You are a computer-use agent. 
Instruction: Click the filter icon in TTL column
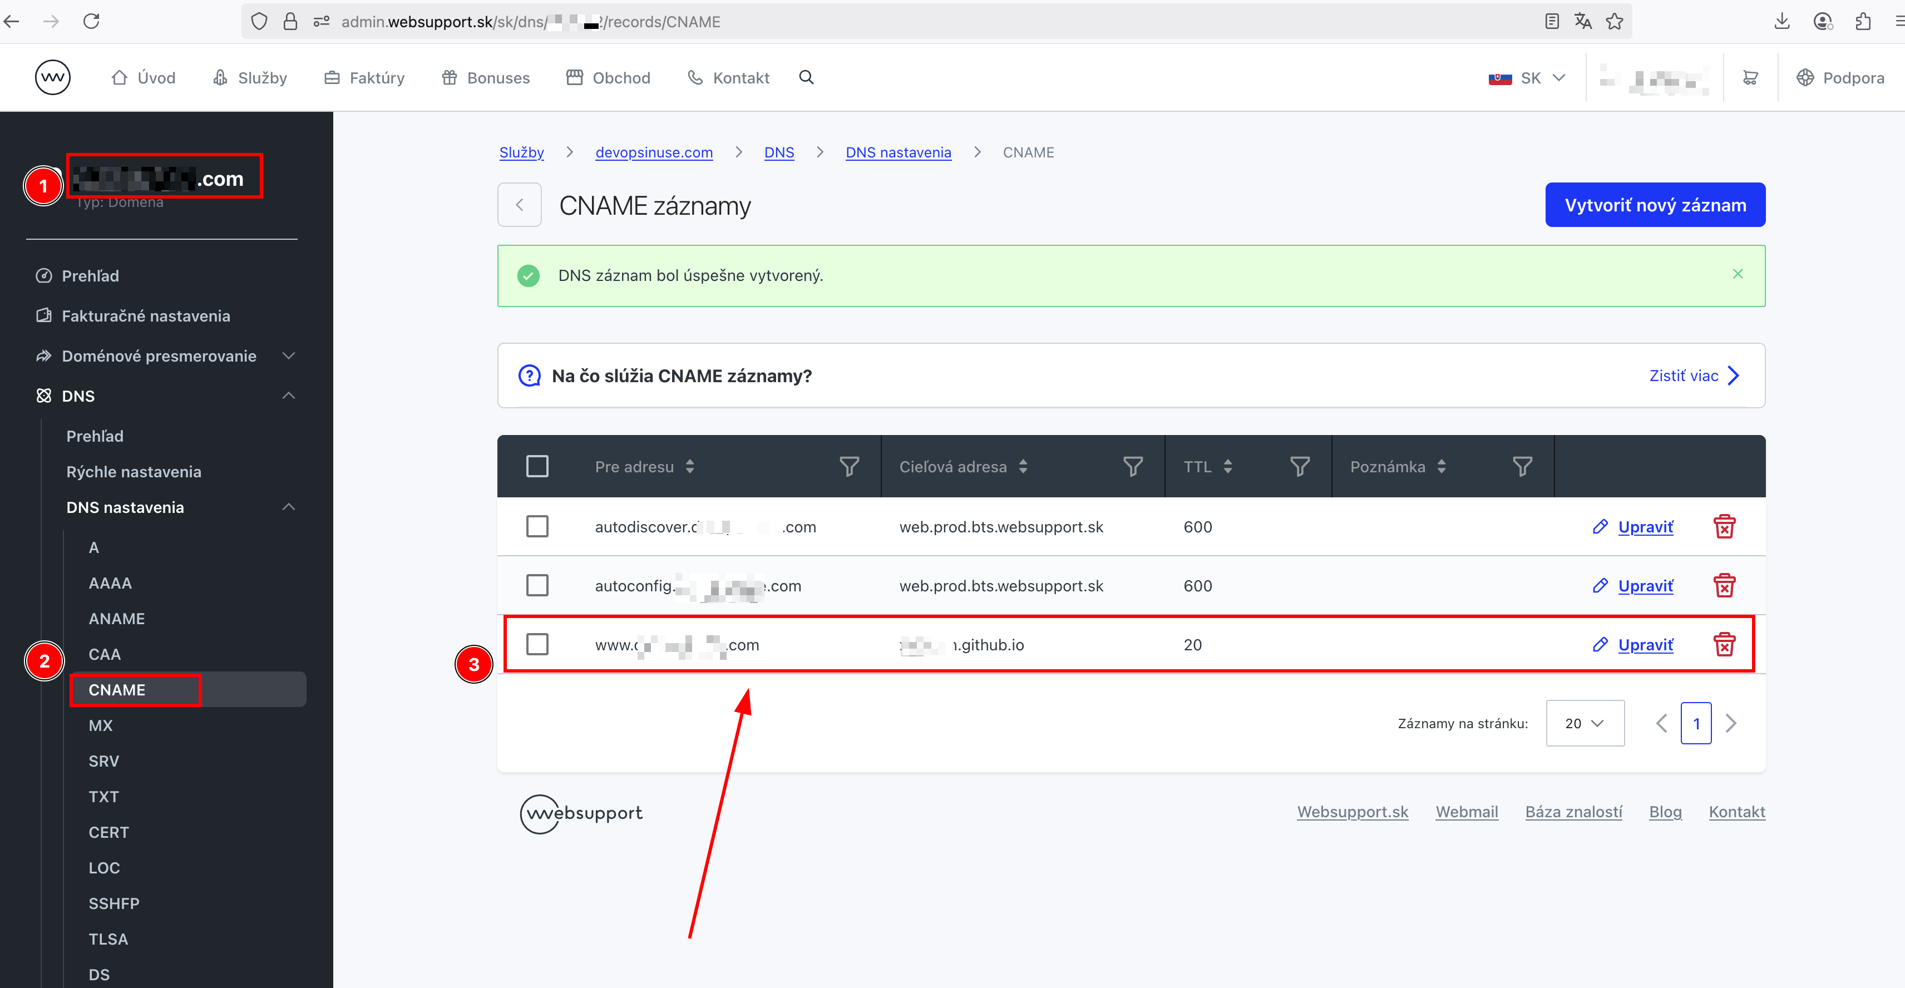click(1299, 467)
